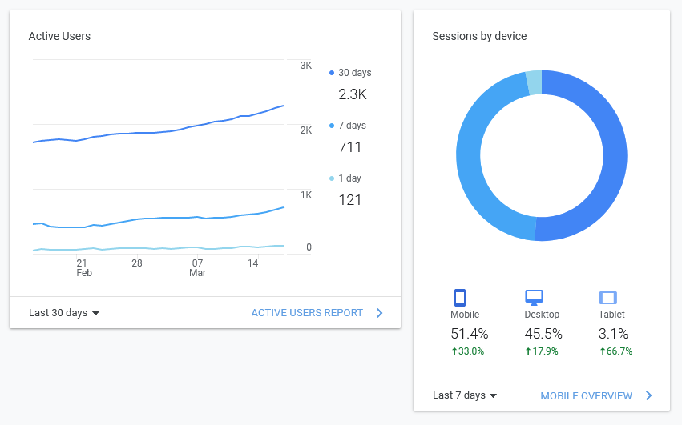Image resolution: width=682 pixels, height=425 pixels.
Task: Click the Sessions by device card title
Action: (x=479, y=36)
